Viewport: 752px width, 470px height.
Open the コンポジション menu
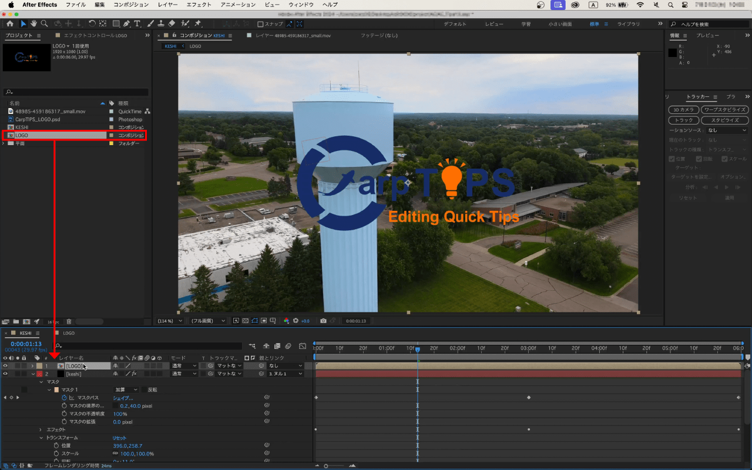pos(131,5)
